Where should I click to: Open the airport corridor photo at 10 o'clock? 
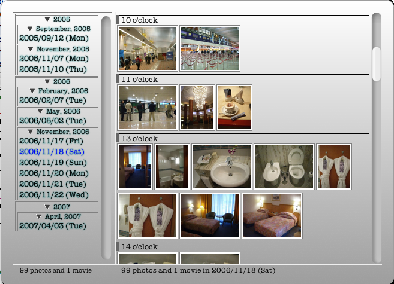coord(148,48)
